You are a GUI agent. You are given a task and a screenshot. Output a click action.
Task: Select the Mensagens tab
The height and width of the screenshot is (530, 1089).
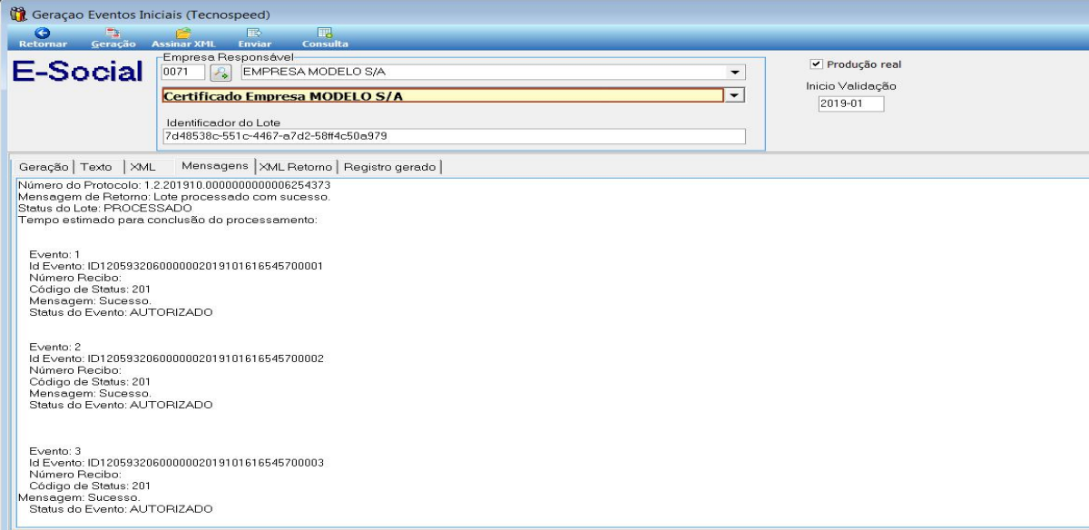(215, 166)
